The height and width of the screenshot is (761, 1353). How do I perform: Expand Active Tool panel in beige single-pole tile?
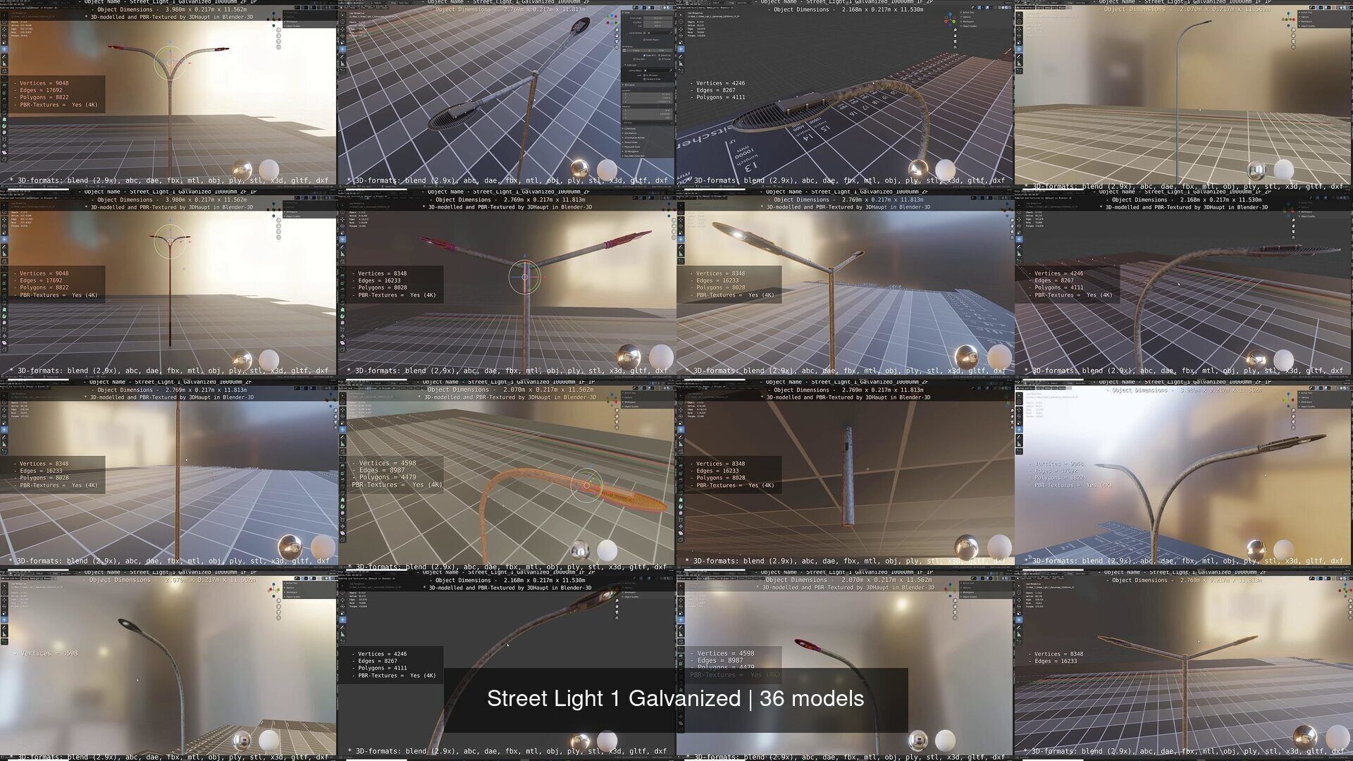pyautogui.click(x=1306, y=12)
